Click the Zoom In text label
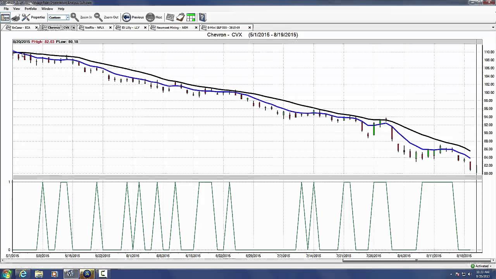 coord(86,17)
